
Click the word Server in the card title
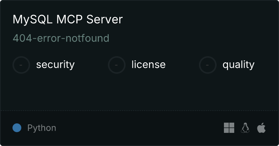pos(105,19)
